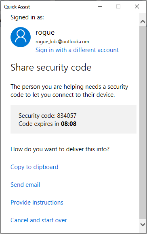Image resolution: width=147 pixels, height=234 pixels.
Task: Select Cancel and start over
Action: (39, 220)
